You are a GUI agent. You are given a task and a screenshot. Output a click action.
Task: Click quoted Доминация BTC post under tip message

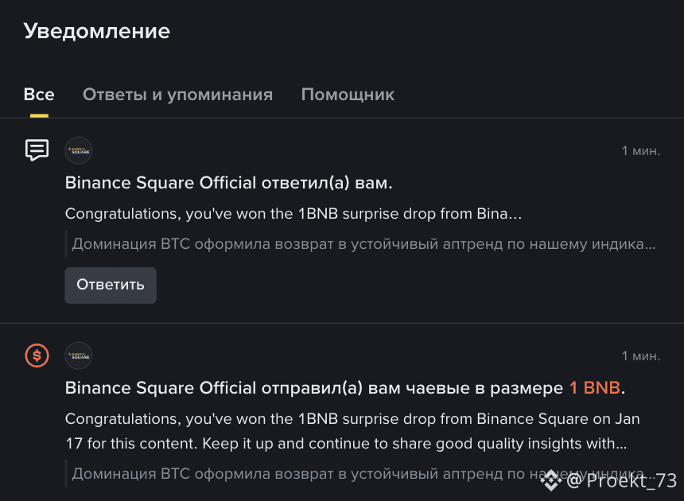click(x=302, y=474)
